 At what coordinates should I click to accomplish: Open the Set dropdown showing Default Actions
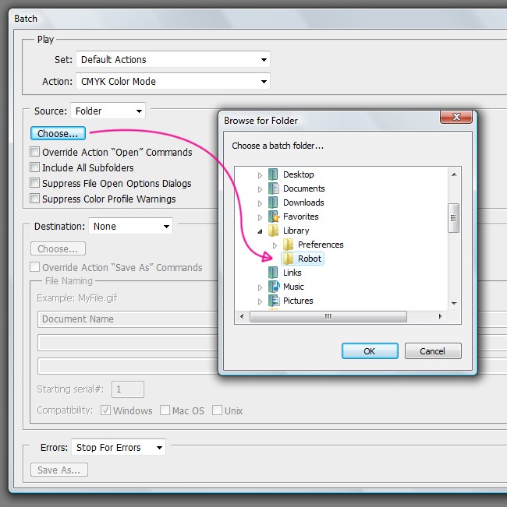coord(172,59)
